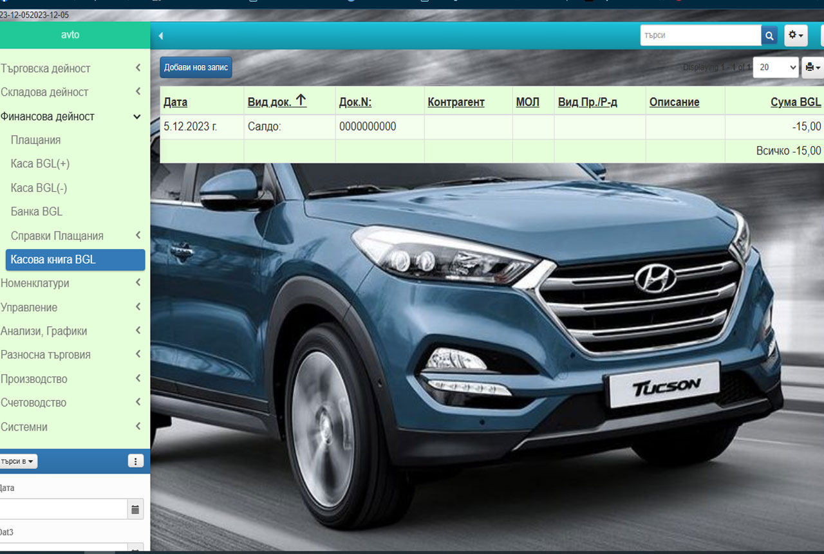Screen dimensions: 824x554
Task: Change page size dropdown showing 20
Action: point(776,67)
